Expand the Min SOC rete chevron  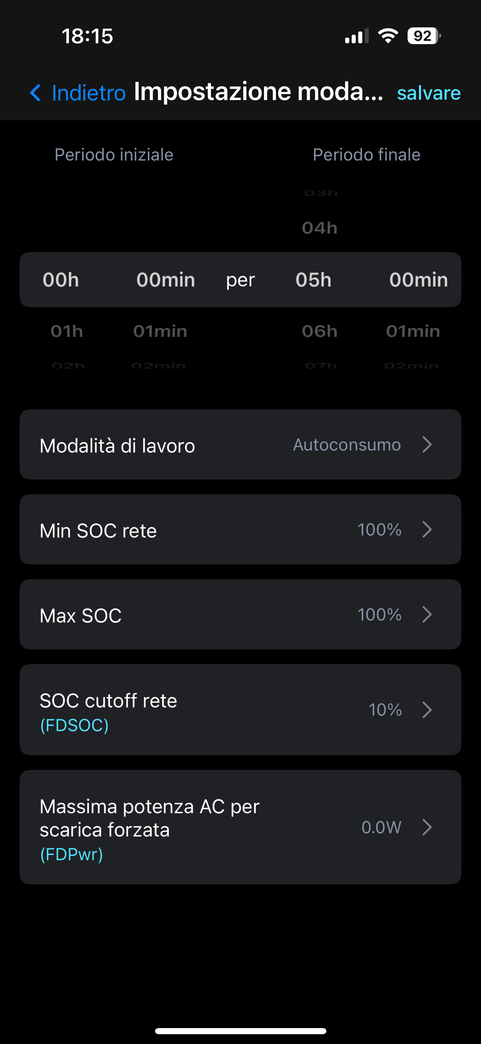[x=427, y=529]
